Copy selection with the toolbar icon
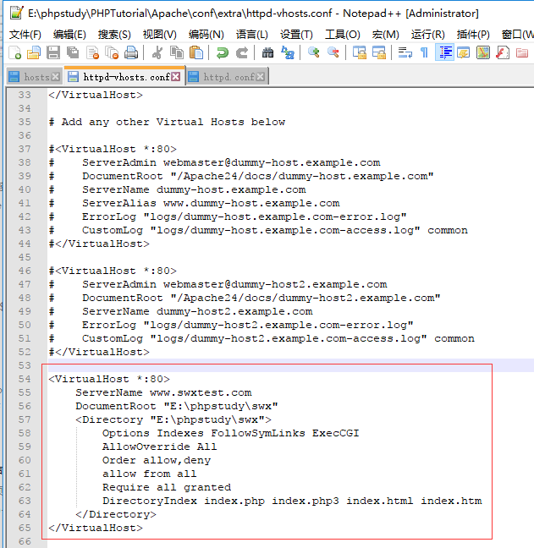Viewport: 534px width, 548px height. 177,52
